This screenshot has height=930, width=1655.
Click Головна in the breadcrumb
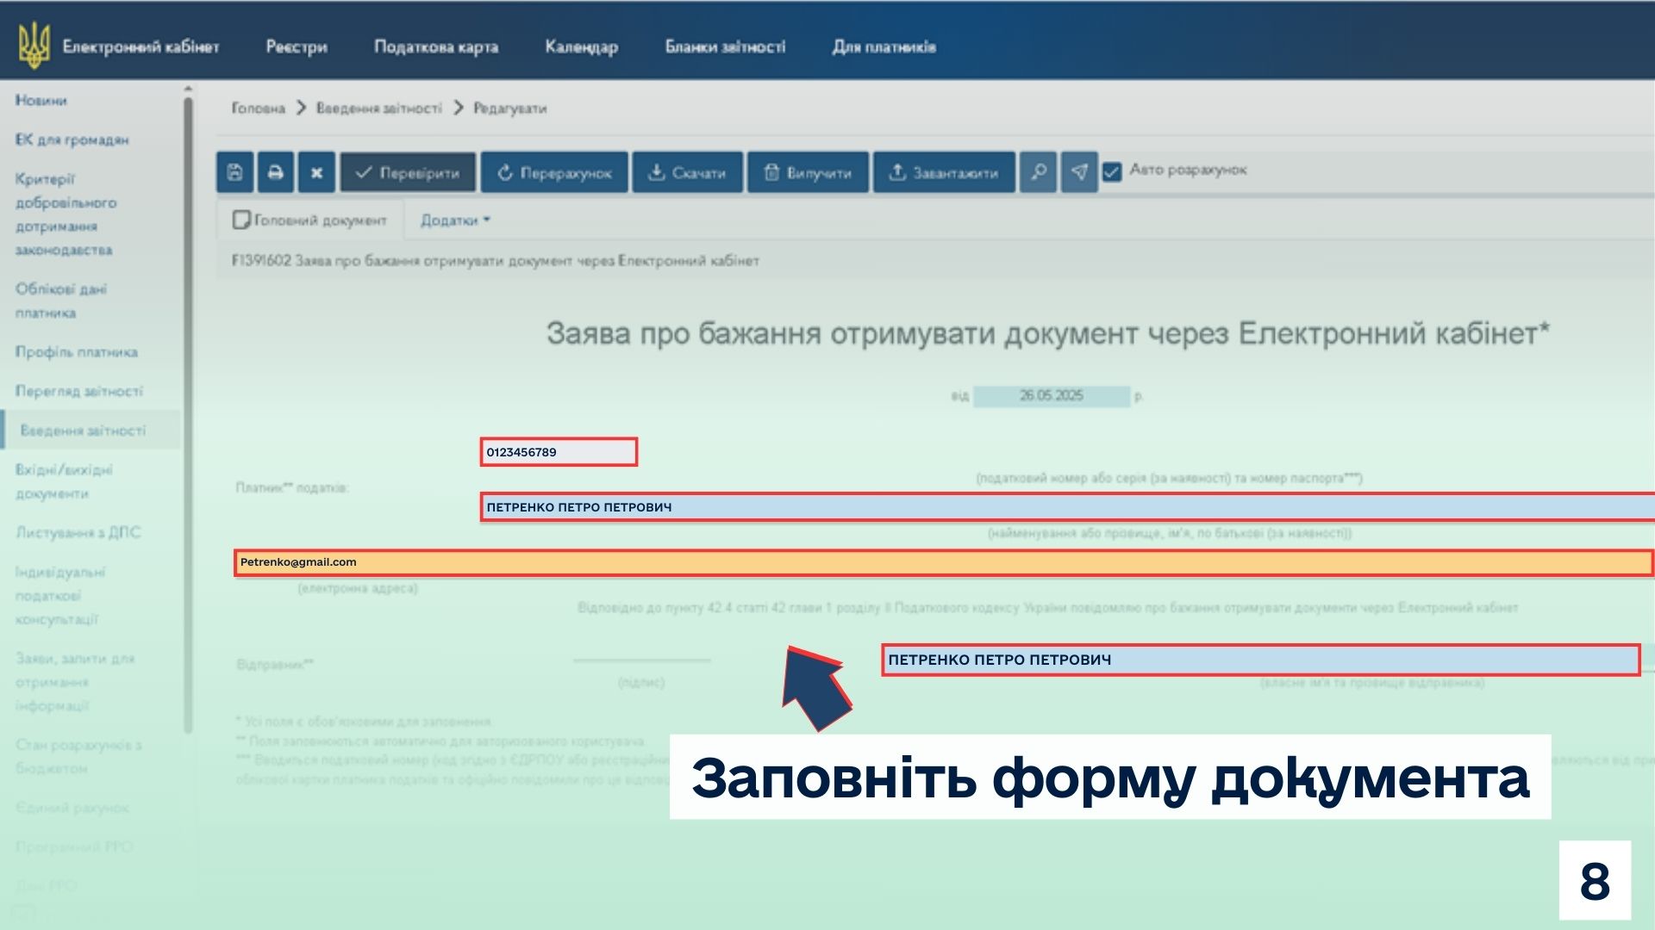click(x=258, y=108)
